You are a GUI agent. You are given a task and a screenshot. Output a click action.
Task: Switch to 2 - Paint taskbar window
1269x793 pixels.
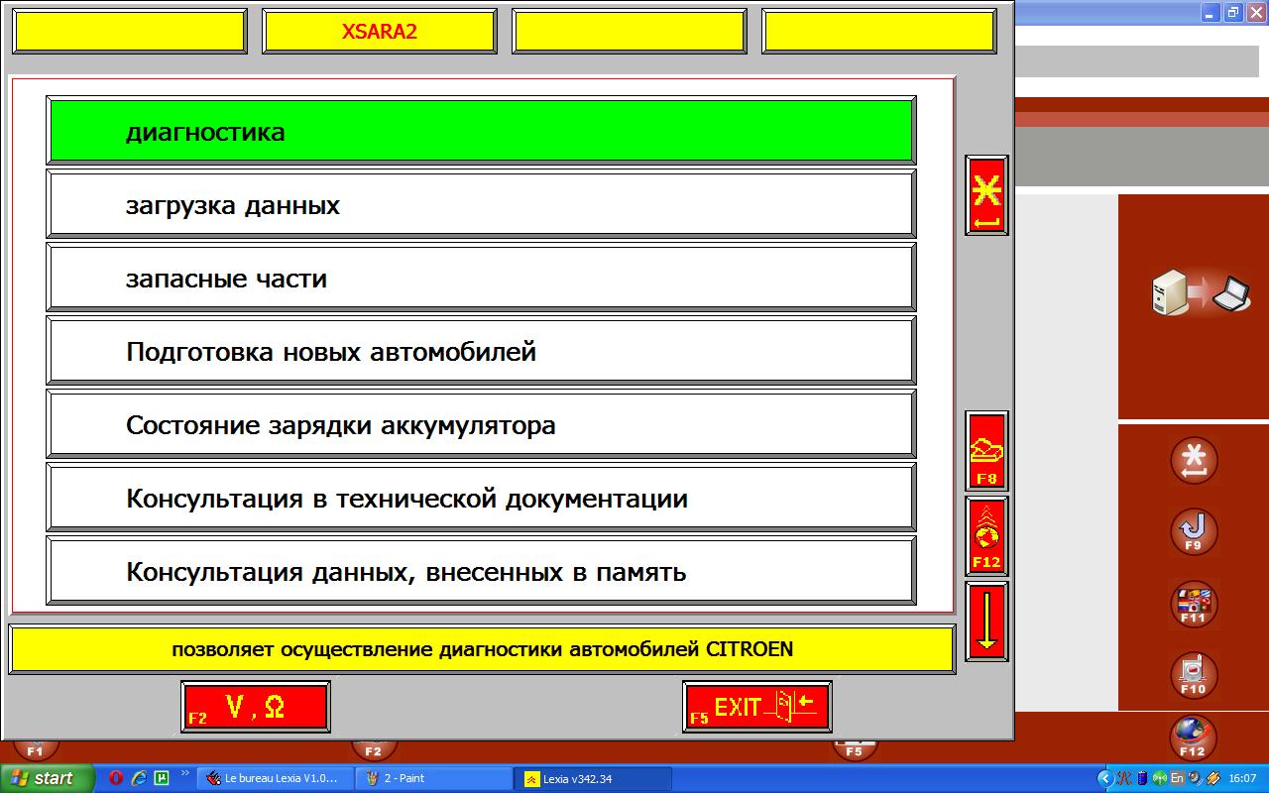click(x=434, y=778)
